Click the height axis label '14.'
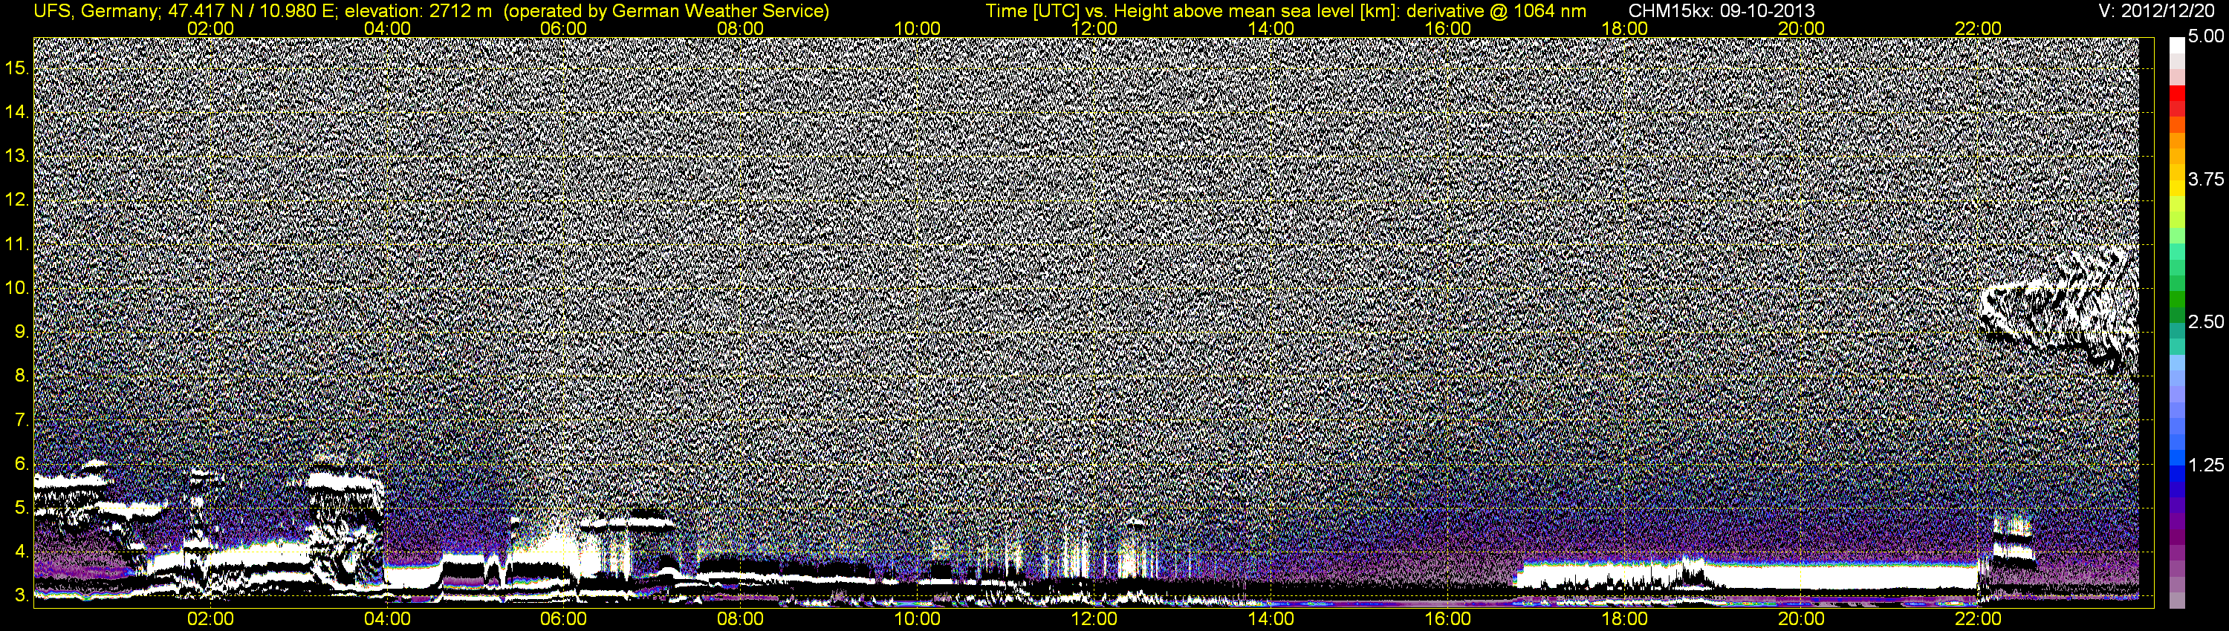The height and width of the screenshot is (631, 2229). coord(17,111)
